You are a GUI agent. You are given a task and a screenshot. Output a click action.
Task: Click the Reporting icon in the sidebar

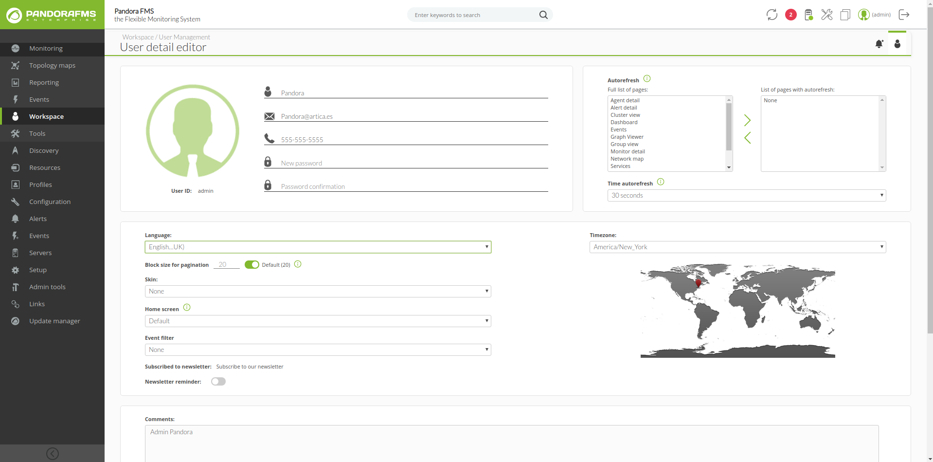tap(16, 82)
